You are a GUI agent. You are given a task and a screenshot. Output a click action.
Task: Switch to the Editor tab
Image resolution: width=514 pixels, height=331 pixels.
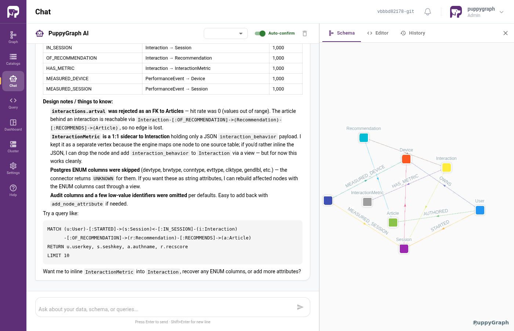point(378,33)
